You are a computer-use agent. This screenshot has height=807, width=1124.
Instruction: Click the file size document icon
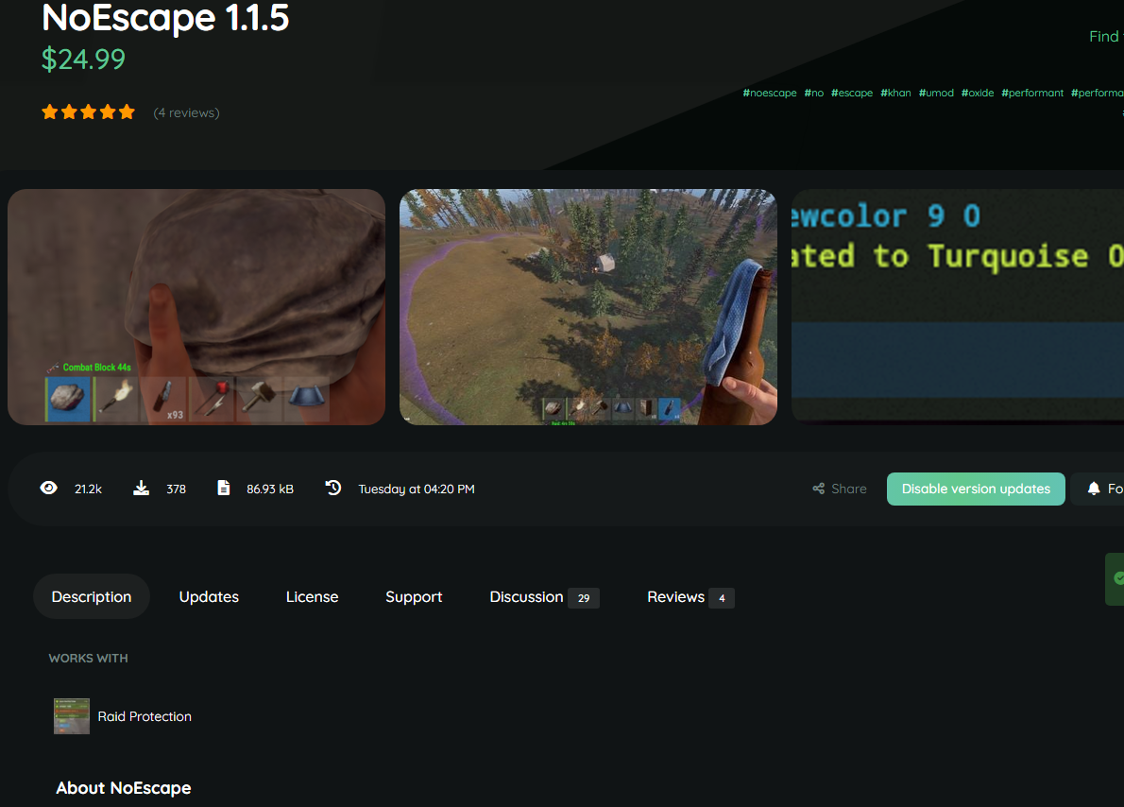[223, 489]
